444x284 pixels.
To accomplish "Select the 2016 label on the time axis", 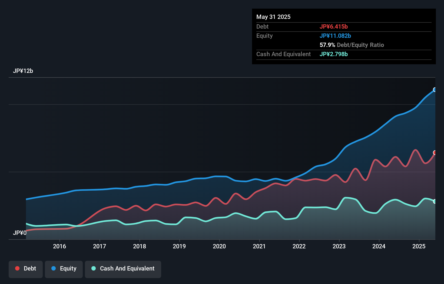I will pyautogui.click(x=59, y=246).
